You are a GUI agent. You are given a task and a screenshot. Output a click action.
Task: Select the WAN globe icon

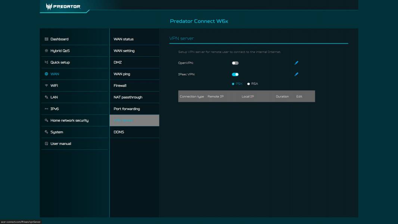[x=46, y=74]
